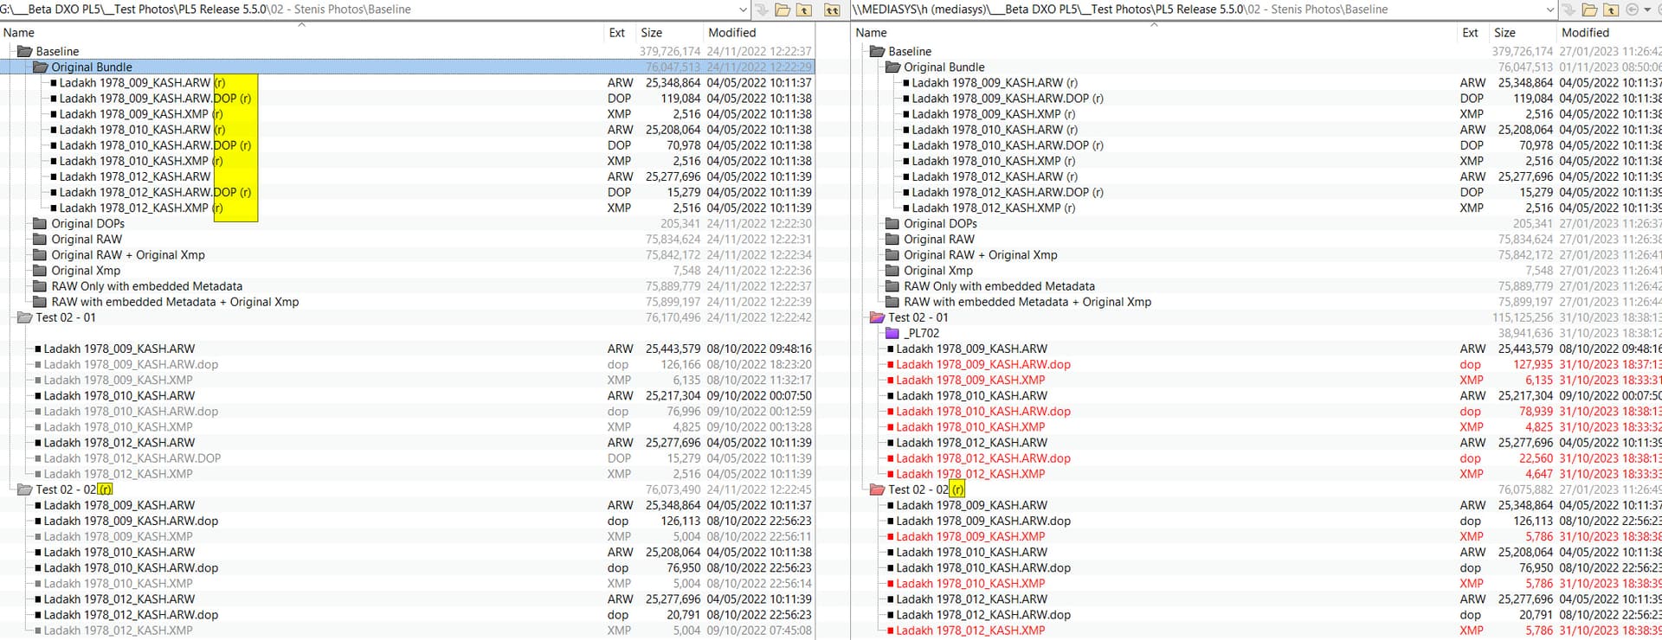Image resolution: width=1662 pixels, height=640 pixels.
Task: Click right pane Browse for Folder icon
Action: click(x=1590, y=10)
